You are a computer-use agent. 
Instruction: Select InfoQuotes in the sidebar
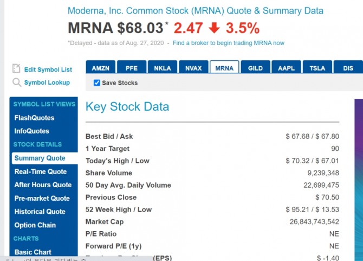(x=32, y=131)
